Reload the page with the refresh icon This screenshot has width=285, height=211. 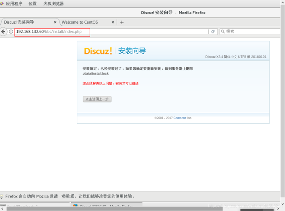point(213,32)
